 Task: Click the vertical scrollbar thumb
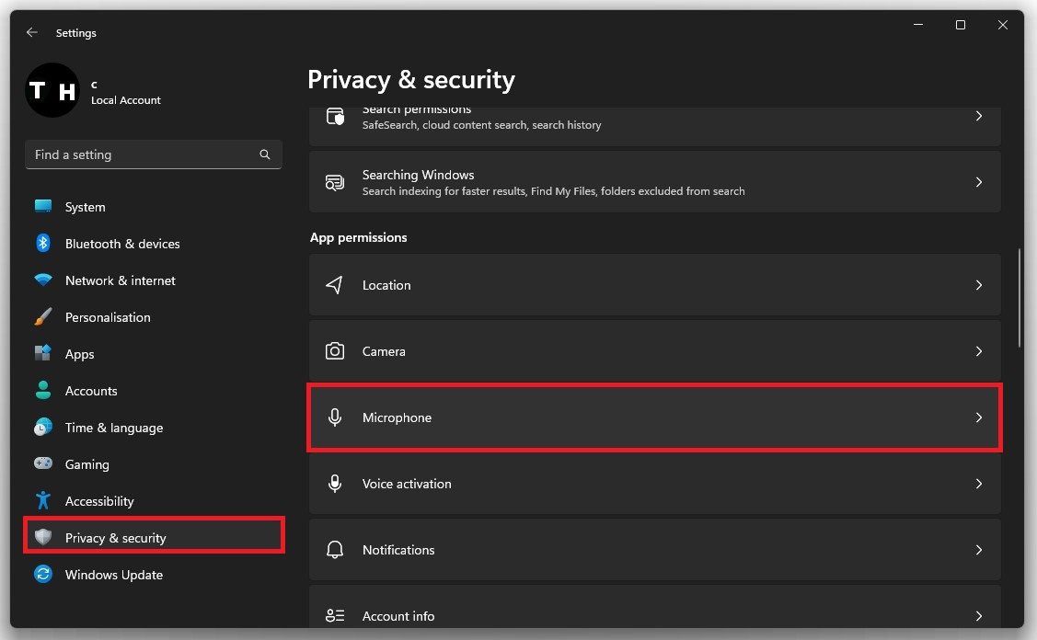[x=1020, y=298]
